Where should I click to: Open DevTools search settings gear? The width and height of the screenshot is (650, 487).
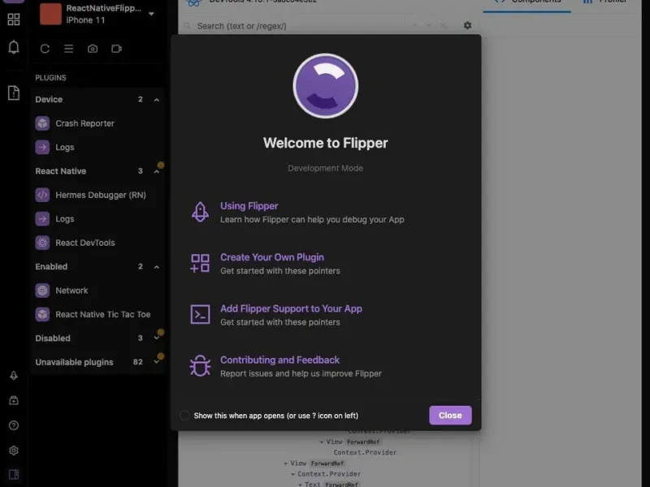pyautogui.click(x=468, y=26)
